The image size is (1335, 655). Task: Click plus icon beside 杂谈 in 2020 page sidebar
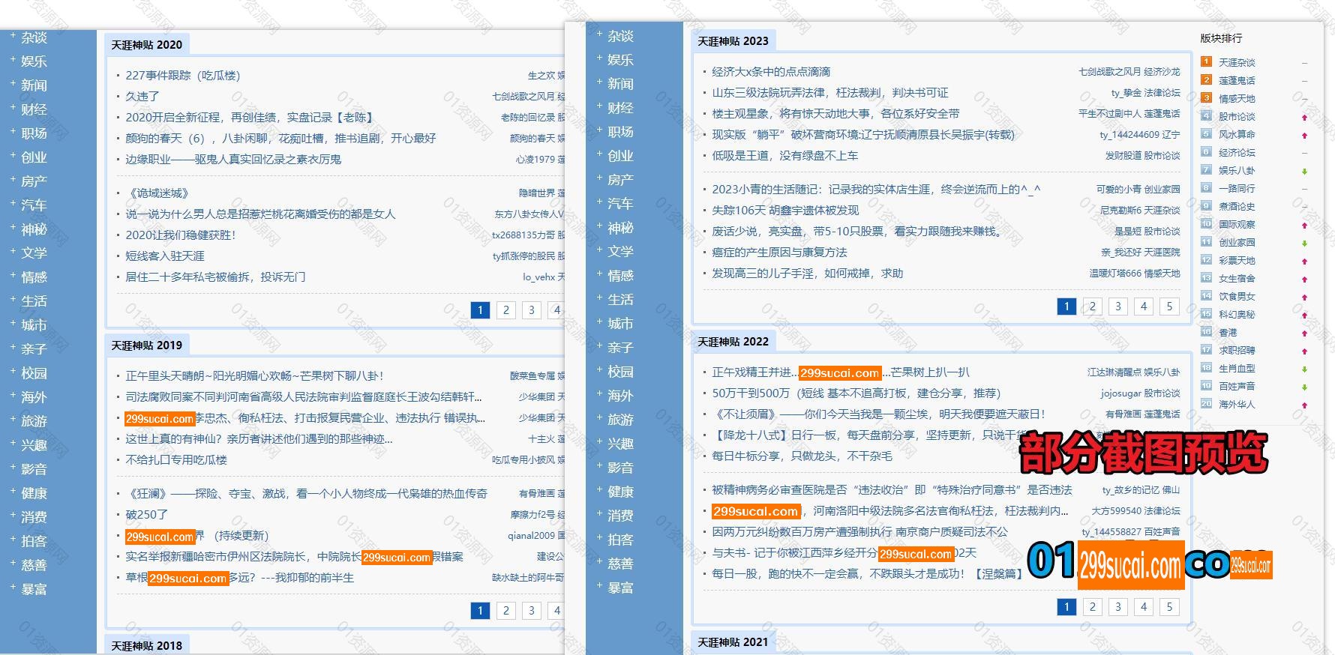pos(13,34)
